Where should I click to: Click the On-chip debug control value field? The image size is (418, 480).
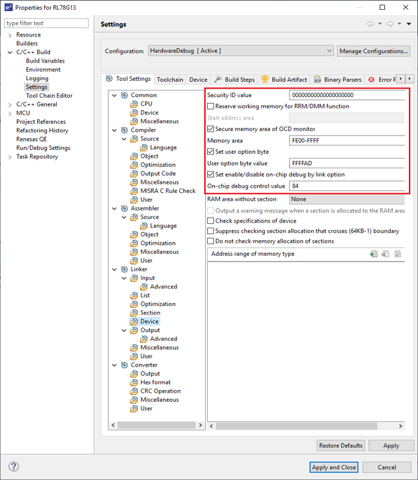pos(347,186)
